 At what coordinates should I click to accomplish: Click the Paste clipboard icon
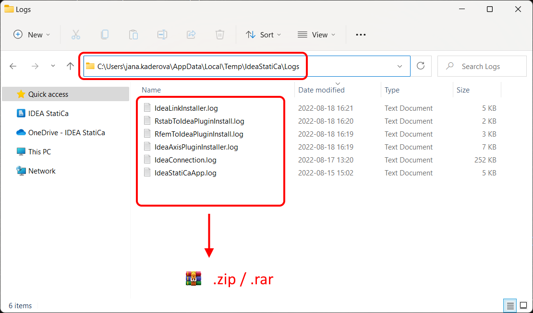(133, 35)
